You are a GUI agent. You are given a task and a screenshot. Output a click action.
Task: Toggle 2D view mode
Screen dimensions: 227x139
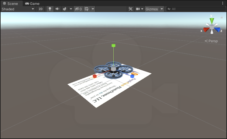point(41,9)
